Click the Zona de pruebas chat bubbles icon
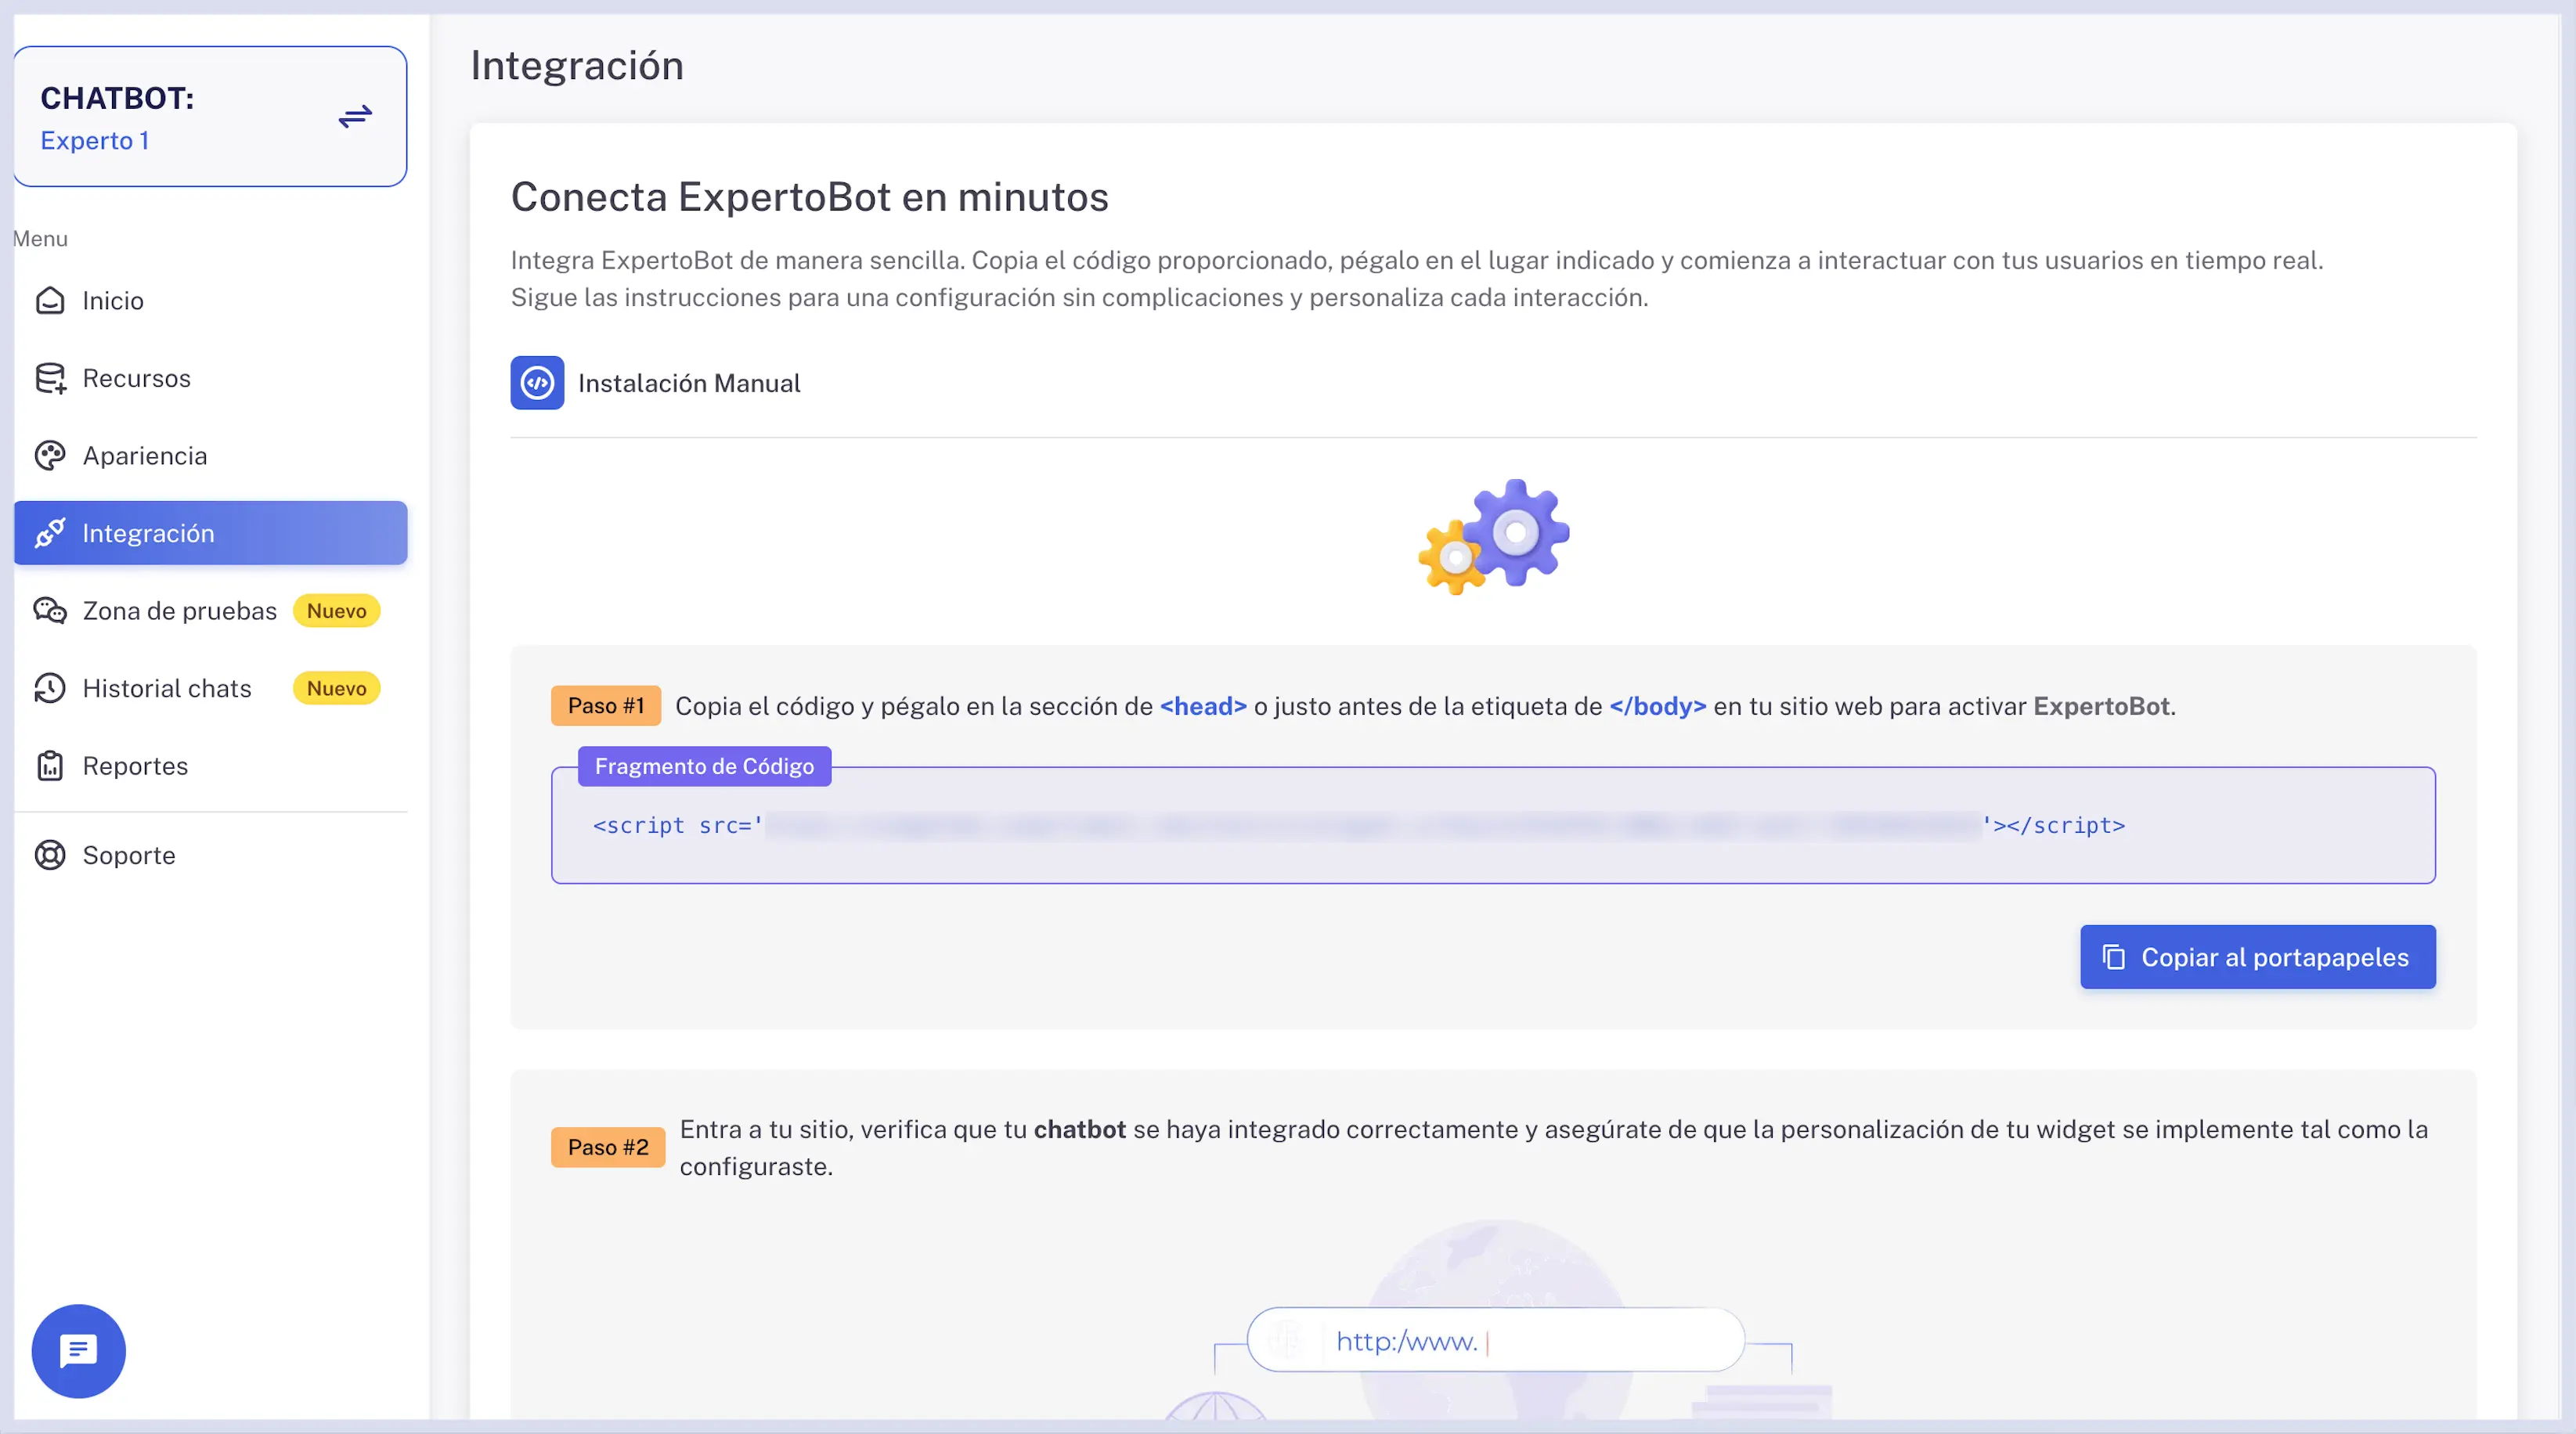Image resolution: width=2576 pixels, height=1434 pixels. (x=50, y=610)
